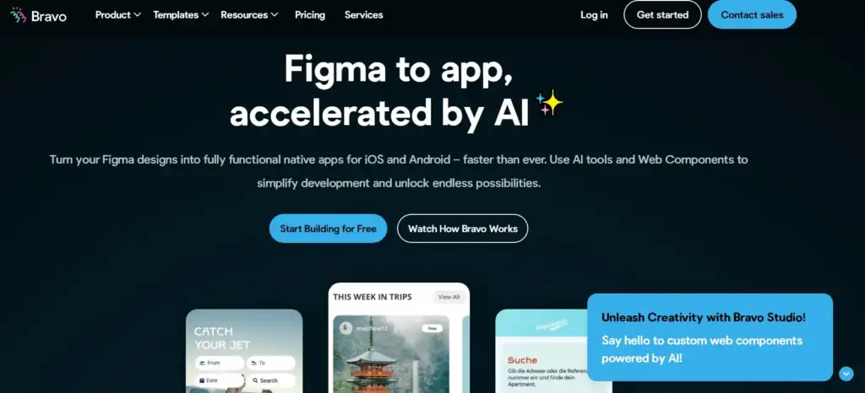Click Start Building for Free button
This screenshot has width=865, height=393.
(x=329, y=229)
